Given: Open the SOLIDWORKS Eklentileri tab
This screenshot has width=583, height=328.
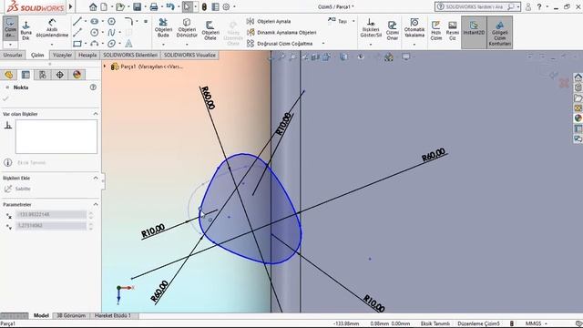Looking at the screenshot, I should click(130, 55).
